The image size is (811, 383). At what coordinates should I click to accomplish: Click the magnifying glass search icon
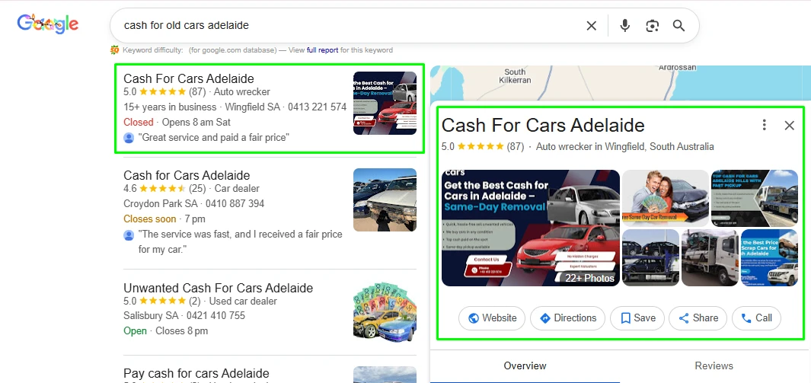coord(678,26)
